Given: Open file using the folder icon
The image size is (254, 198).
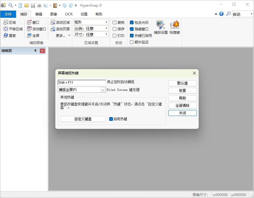Looking at the screenshot, I should pyautogui.click(x=27, y=5).
